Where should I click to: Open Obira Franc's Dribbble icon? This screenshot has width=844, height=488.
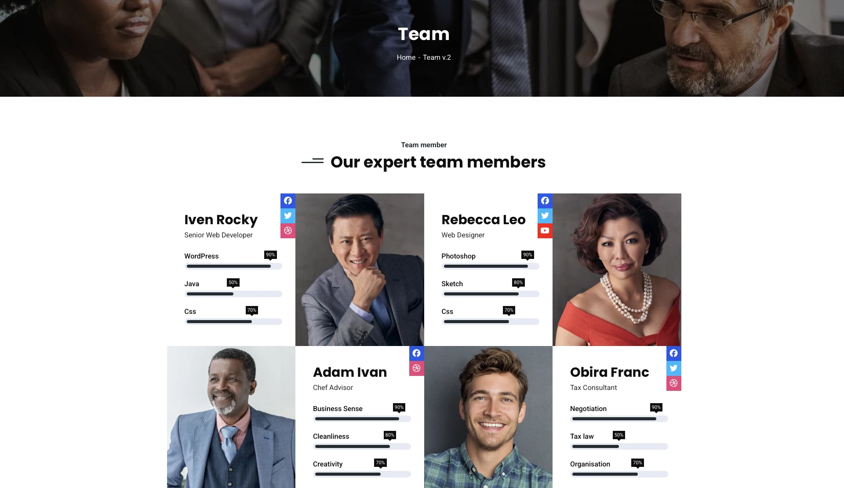674,383
